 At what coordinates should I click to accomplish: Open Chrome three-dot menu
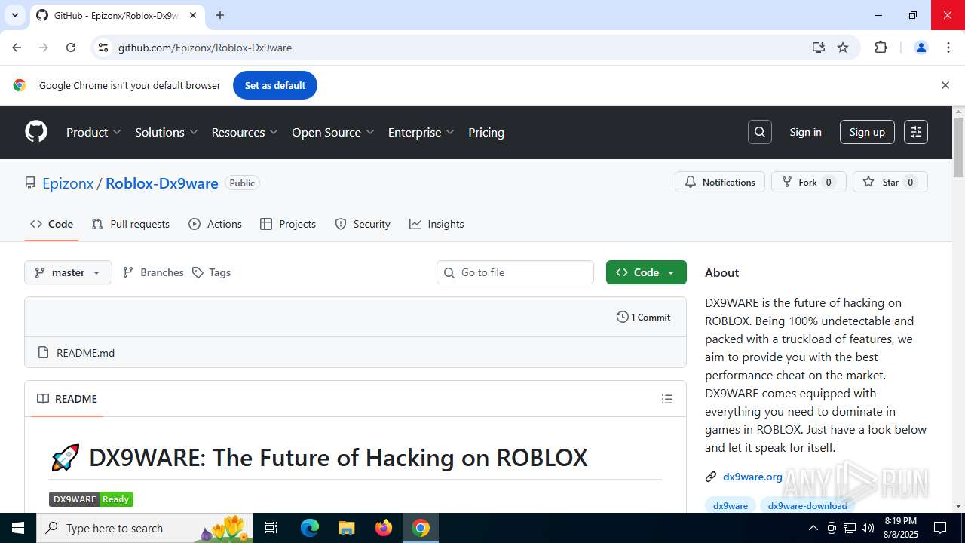pos(948,48)
